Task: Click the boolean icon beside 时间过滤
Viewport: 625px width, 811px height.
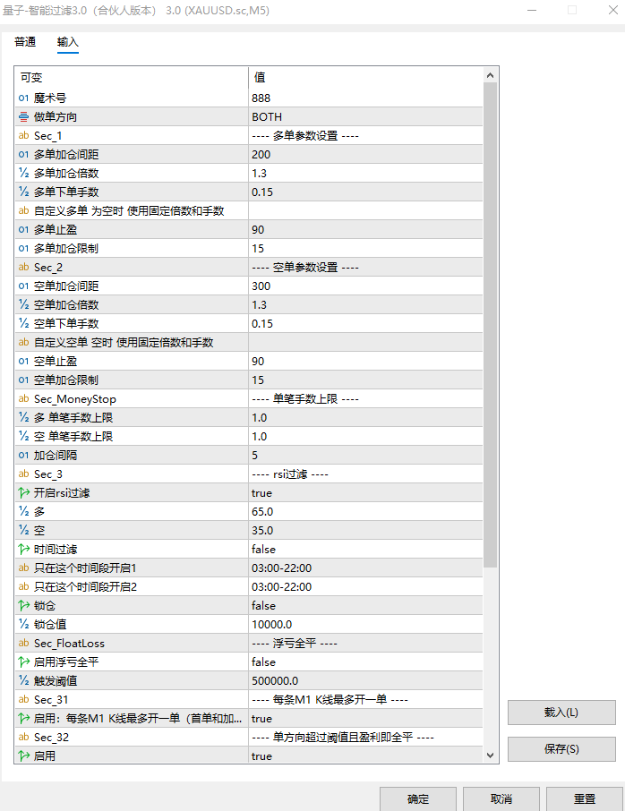Action: (x=24, y=550)
